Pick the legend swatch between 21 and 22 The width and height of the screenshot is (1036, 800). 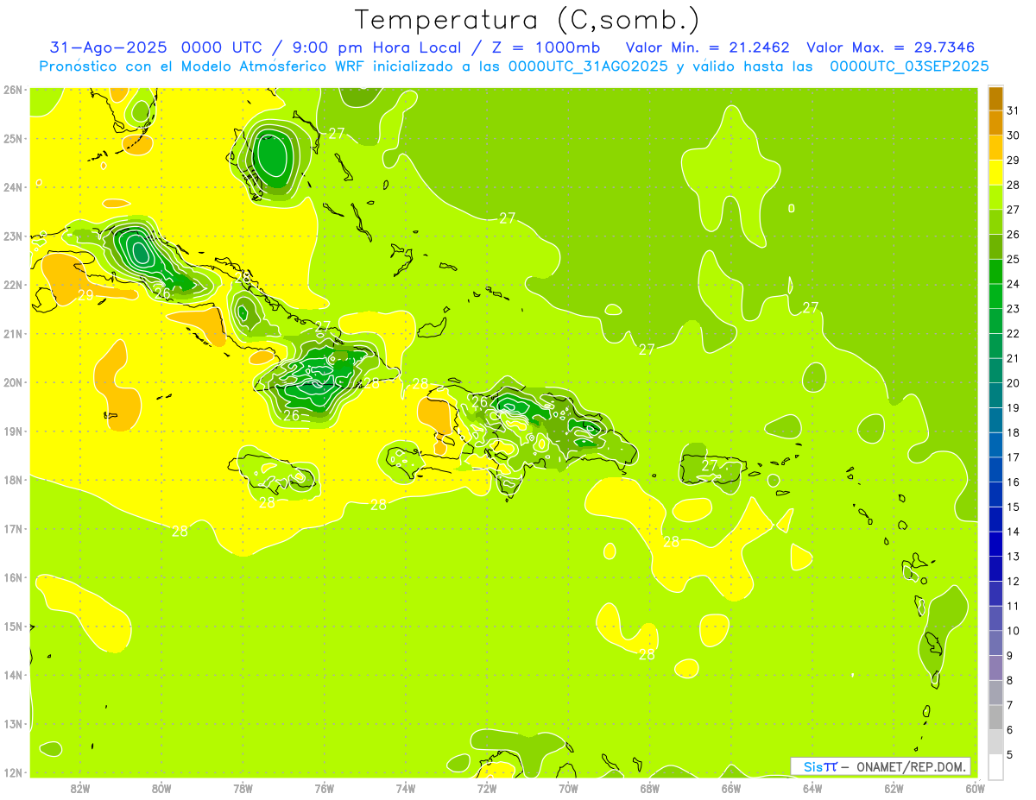point(995,346)
